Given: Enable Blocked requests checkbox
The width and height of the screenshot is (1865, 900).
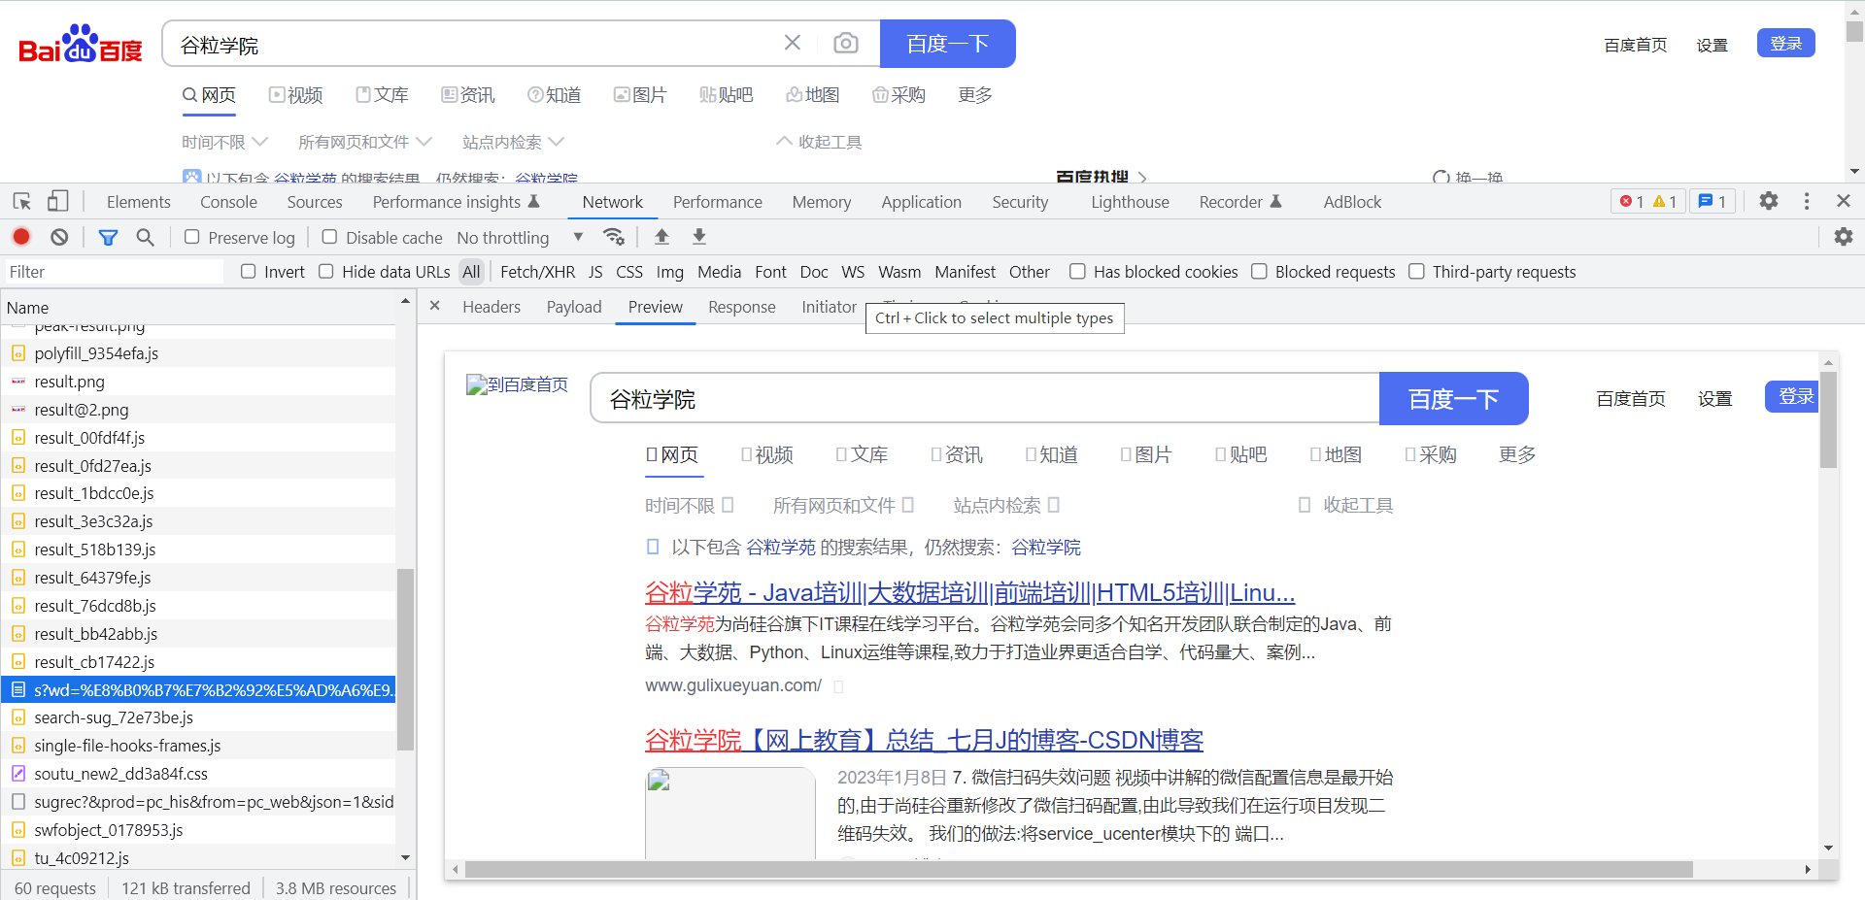Looking at the screenshot, I should [1259, 272].
